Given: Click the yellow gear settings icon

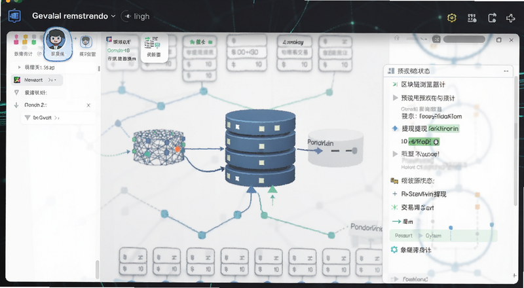Looking at the screenshot, I should pos(452,18).
